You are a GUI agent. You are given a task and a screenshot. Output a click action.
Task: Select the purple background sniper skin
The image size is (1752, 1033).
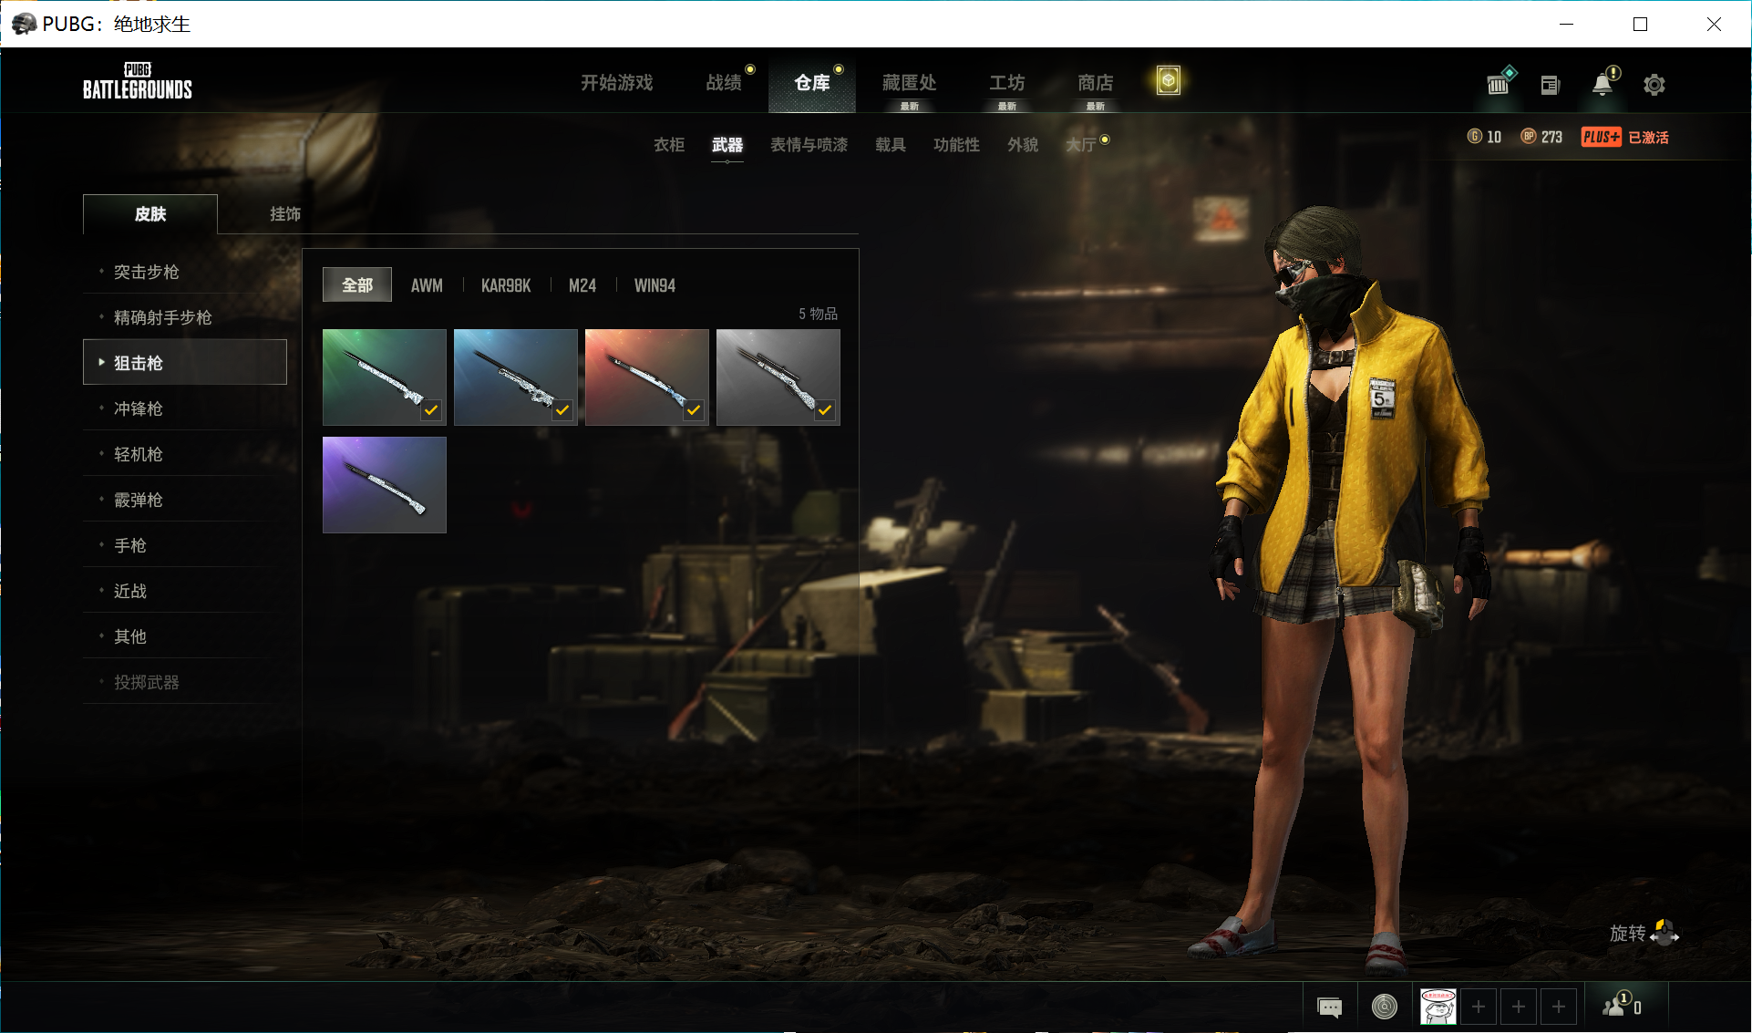pos(385,485)
